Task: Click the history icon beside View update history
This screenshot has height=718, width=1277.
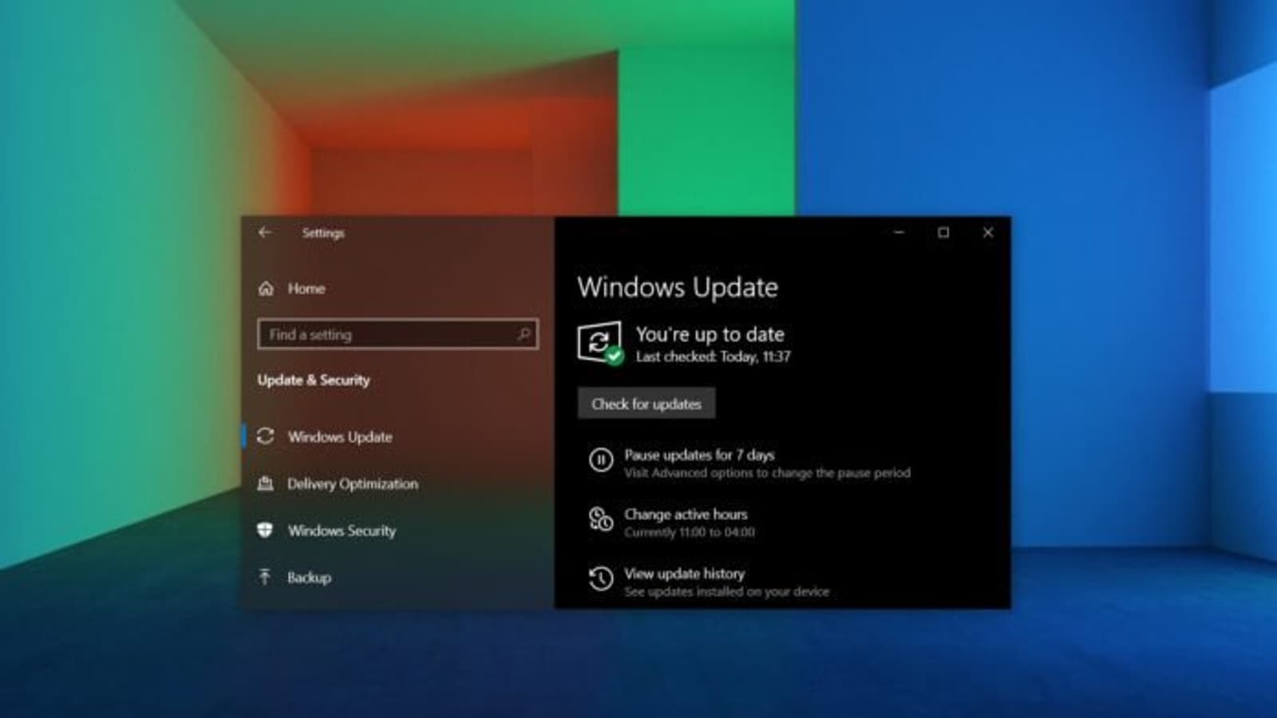Action: [601, 579]
